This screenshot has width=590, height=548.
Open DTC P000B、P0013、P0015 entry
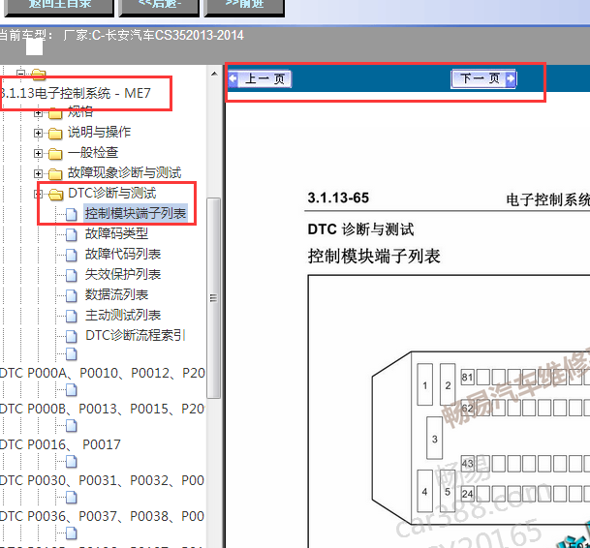(x=103, y=409)
